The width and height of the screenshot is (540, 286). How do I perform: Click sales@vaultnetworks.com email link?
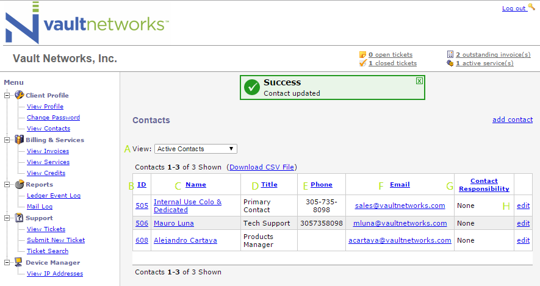tap(400, 206)
